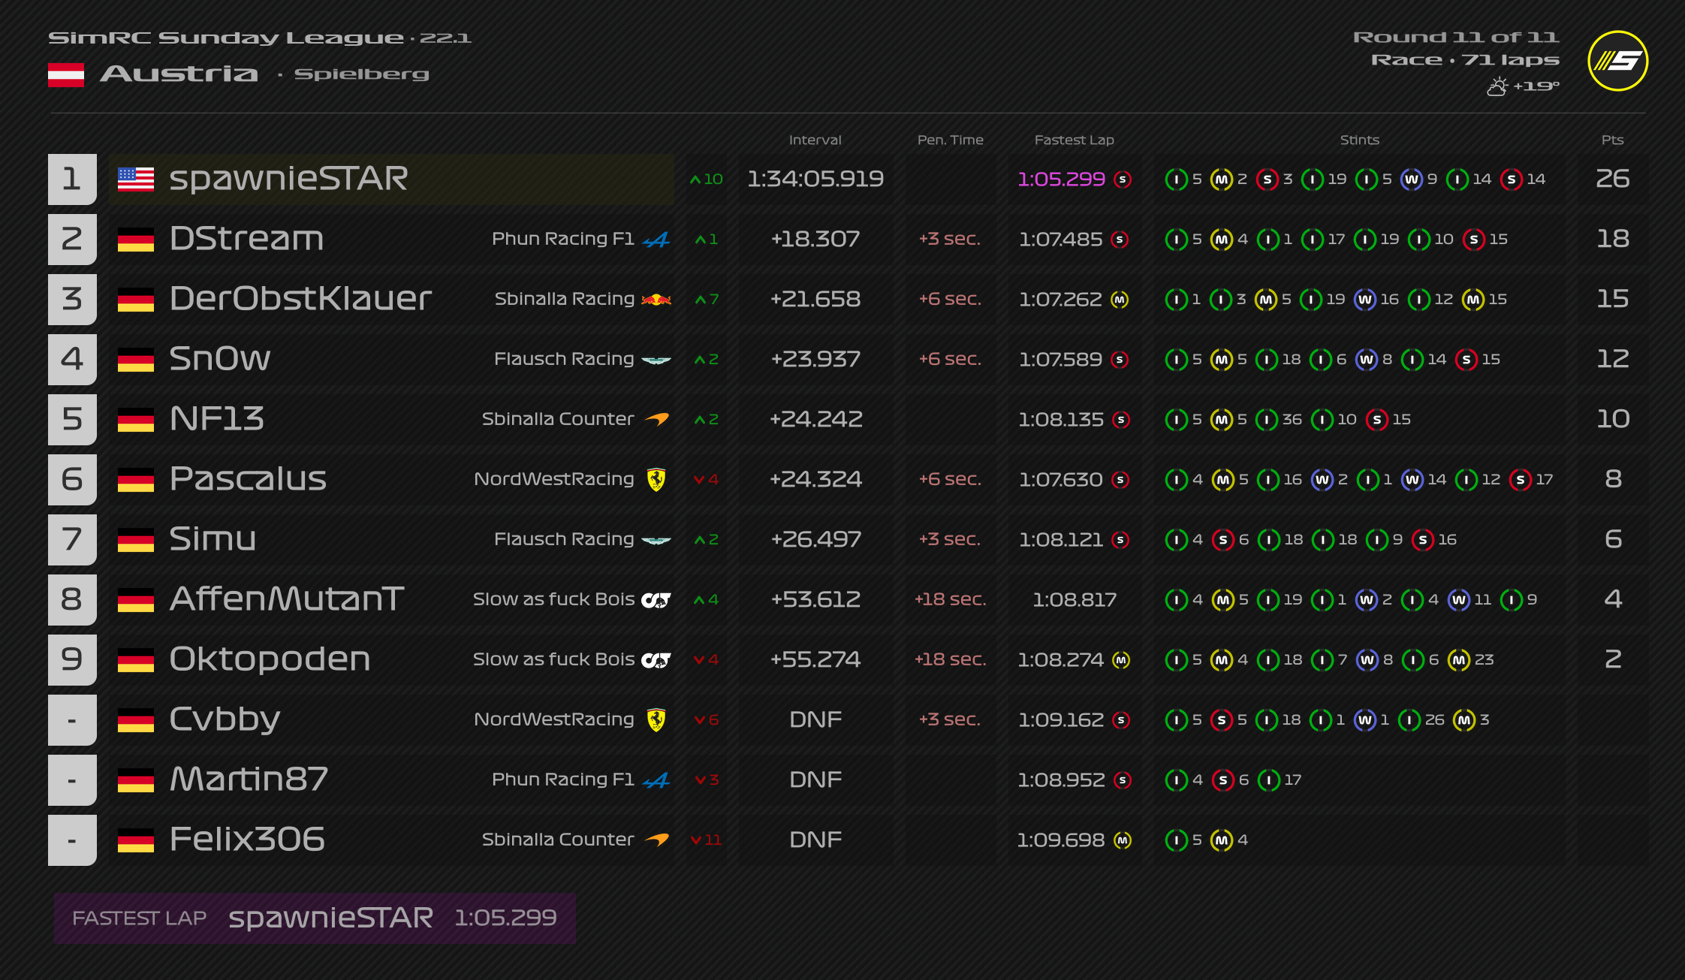This screenshot has height=980, width=1685.
Task: Click red down arrow showing Felix306 lost 11
Action: coord(696,840)
